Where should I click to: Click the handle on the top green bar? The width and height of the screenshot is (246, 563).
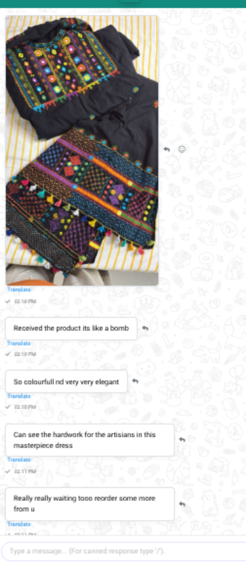click(130, 1)
